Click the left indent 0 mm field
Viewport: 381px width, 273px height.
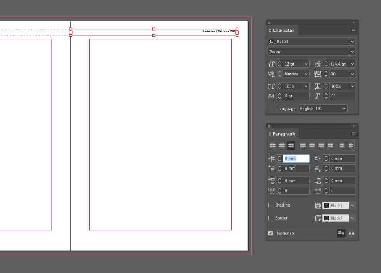[296, 159]
